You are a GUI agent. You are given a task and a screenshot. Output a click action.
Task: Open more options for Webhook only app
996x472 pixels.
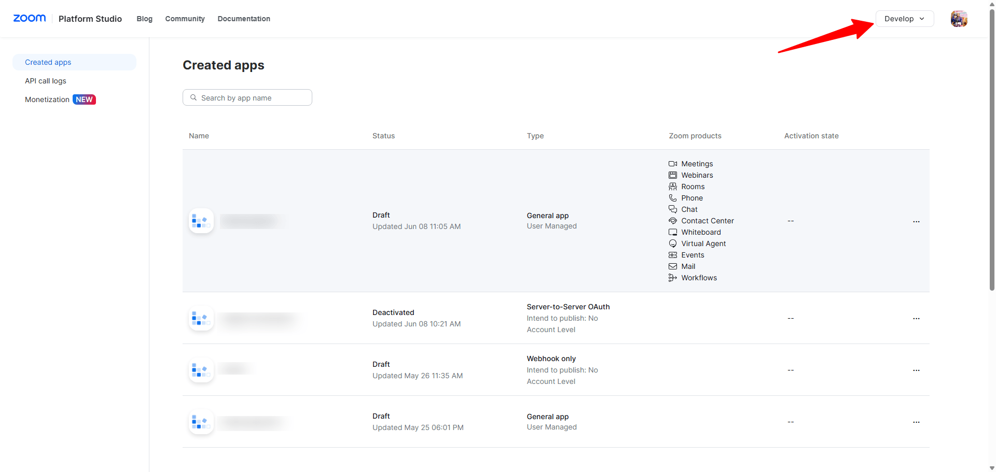tap(916, 370)
